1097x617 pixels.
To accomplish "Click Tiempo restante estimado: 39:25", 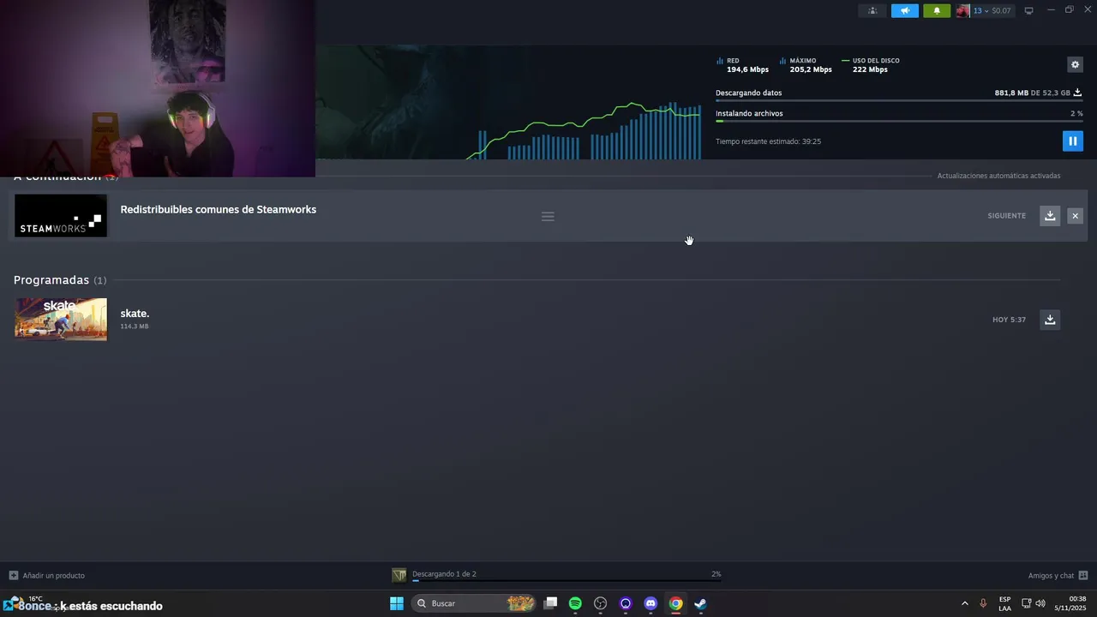I will pyautogui.click(x=768, y=141).
